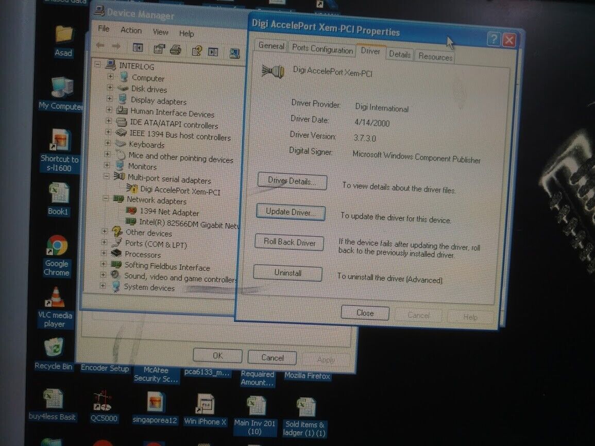
Task: Click the Driver Version value 3.7.3.0
Action: 365,138
